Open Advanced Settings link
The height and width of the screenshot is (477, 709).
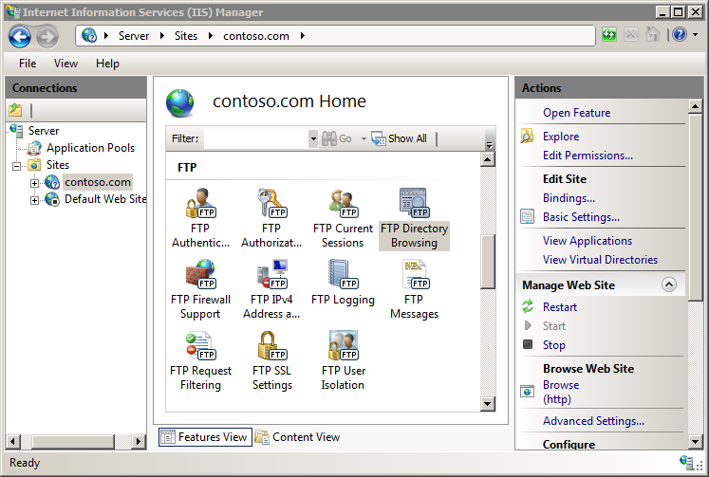[x=593, y=421]
